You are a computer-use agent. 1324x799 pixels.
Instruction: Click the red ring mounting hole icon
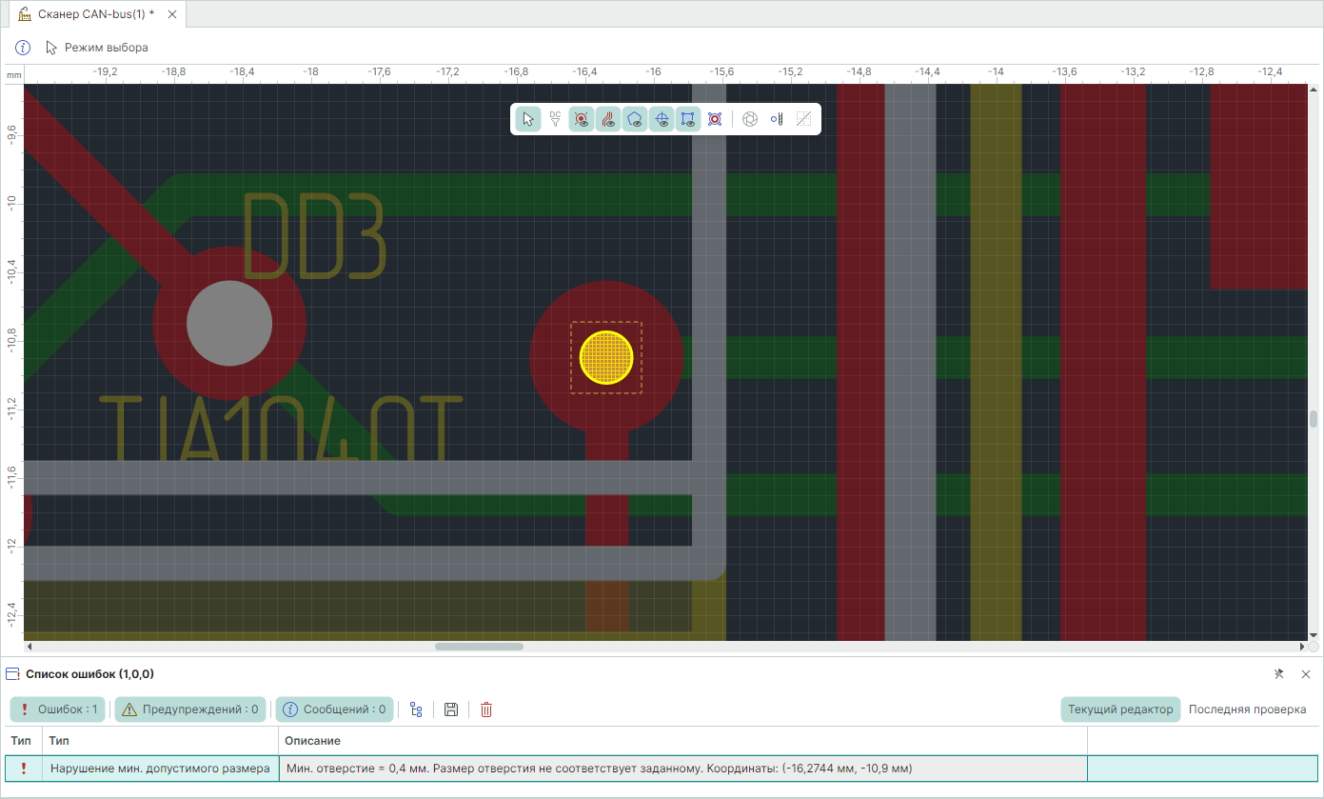[x=715, y=119]
